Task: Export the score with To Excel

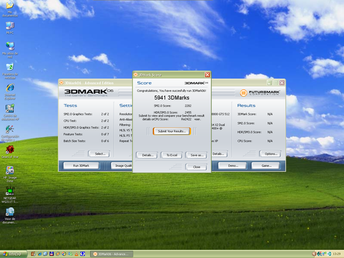Action: (172, 155)
